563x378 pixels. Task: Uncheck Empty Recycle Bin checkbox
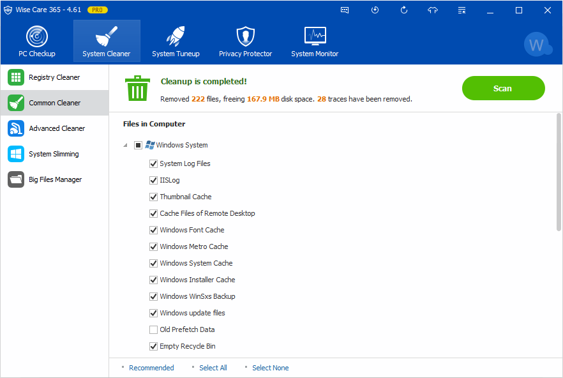(x=153, y=346)
